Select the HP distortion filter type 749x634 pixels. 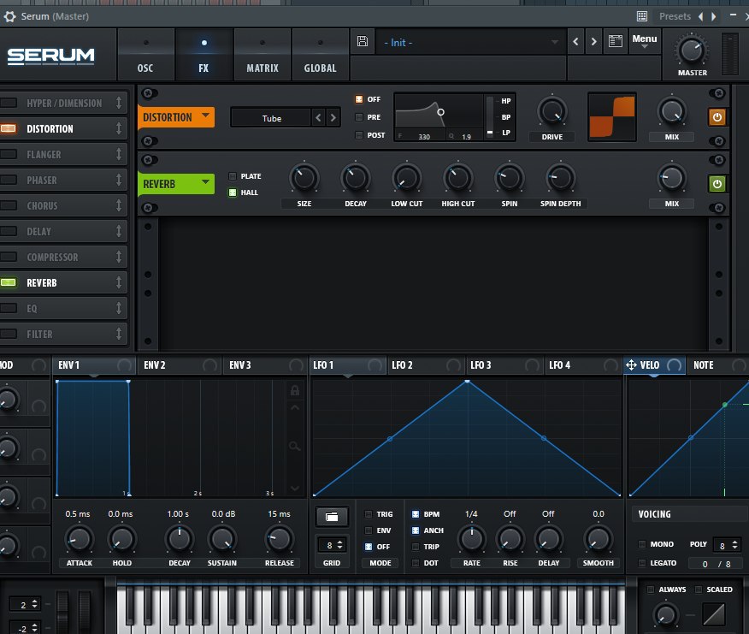(506, 101)
